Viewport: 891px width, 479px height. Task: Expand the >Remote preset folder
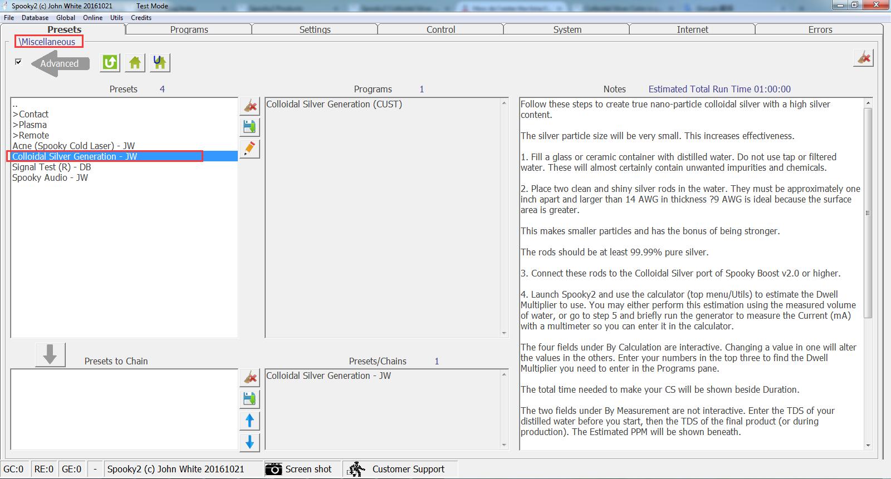point(31,135)
